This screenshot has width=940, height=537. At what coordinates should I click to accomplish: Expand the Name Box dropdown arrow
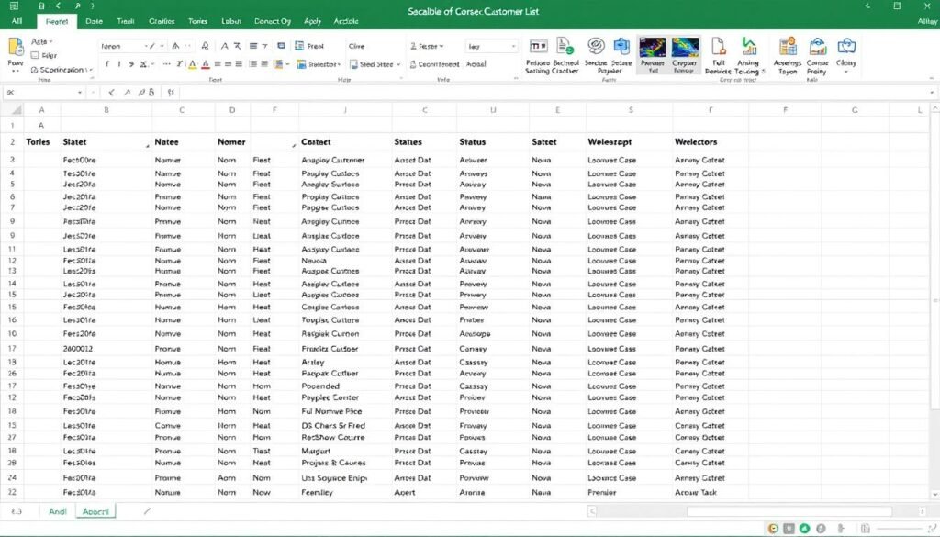pos(80,93)
